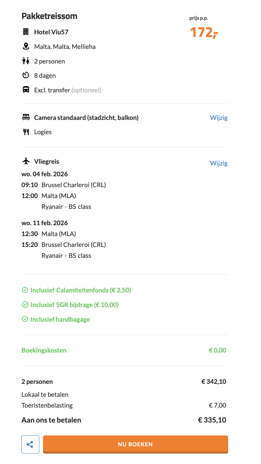Click the bus icon for Excl. transfer

(26, 89)
